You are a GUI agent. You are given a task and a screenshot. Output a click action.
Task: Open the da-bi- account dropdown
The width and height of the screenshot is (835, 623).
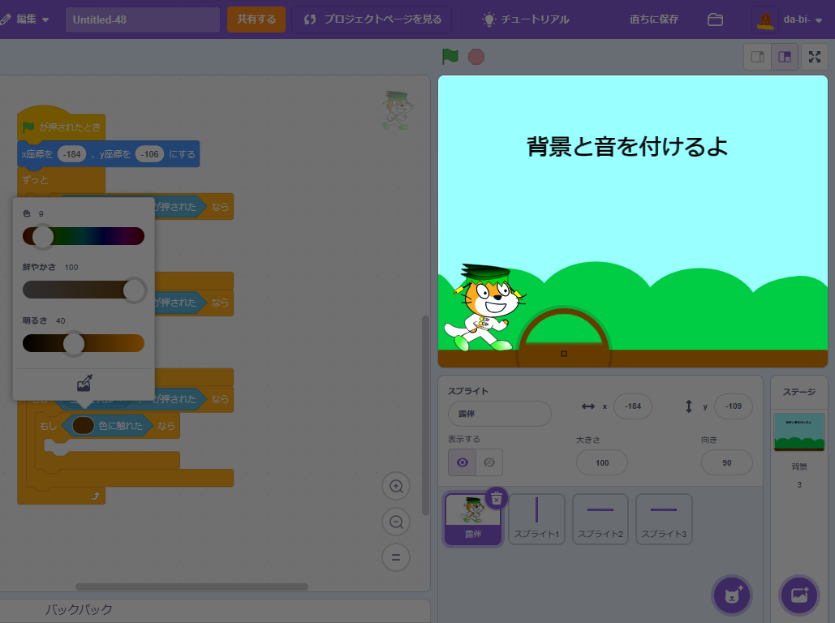tap(790, 19)
